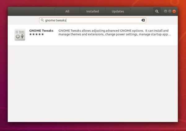Image resolution: width=186 pixels, height=131 pixels.
Task: Click inside the gnome tweaks search box
Action: point(92,20)
